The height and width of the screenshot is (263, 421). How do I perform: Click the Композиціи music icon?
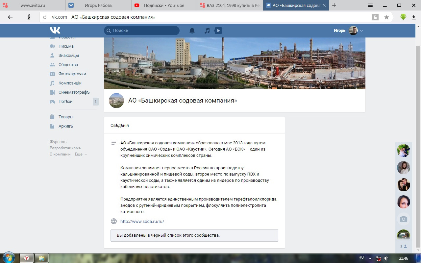point(52,83)
